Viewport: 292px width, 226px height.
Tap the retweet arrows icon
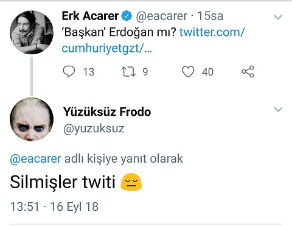(128, 72)
